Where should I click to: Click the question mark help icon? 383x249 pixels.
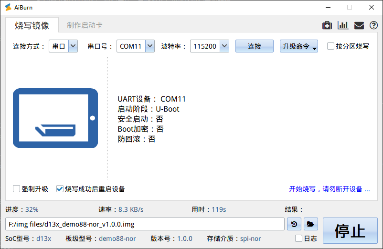(x=373, y=25)
